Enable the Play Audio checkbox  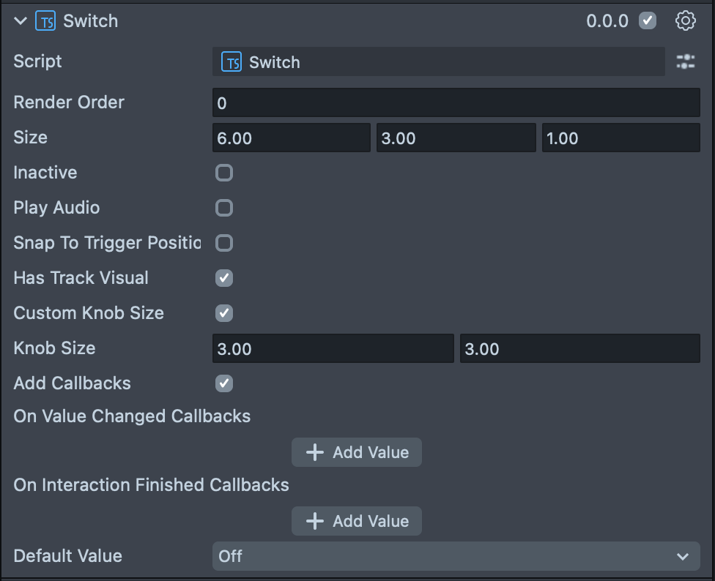(224, 208)
